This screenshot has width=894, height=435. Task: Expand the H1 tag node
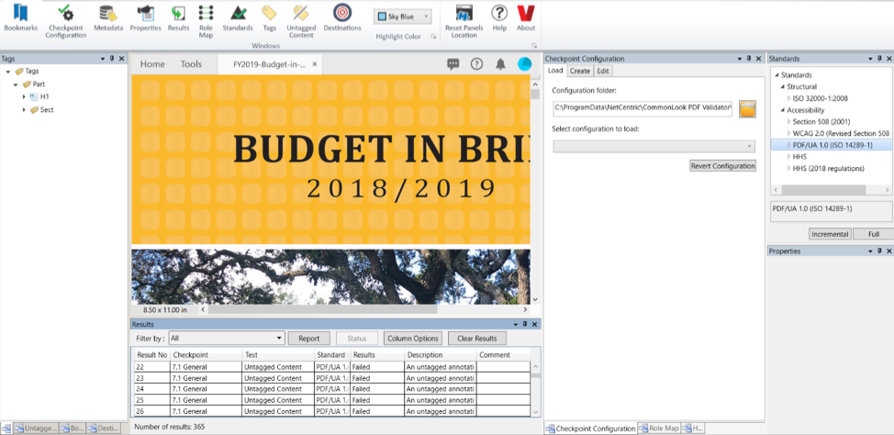pos(24,97)
